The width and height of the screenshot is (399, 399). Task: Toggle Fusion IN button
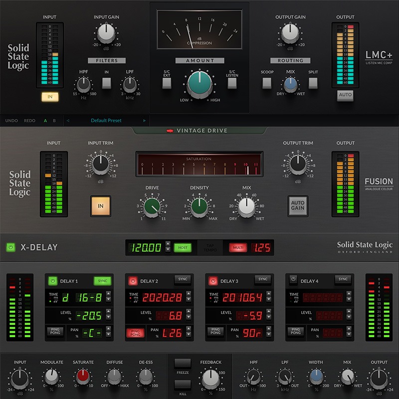(101, 206)
